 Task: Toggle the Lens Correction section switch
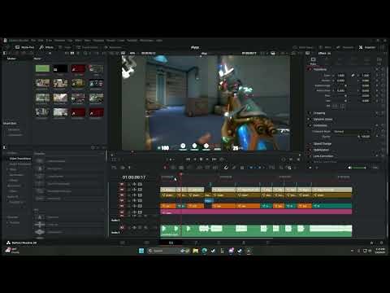(310, 156)
